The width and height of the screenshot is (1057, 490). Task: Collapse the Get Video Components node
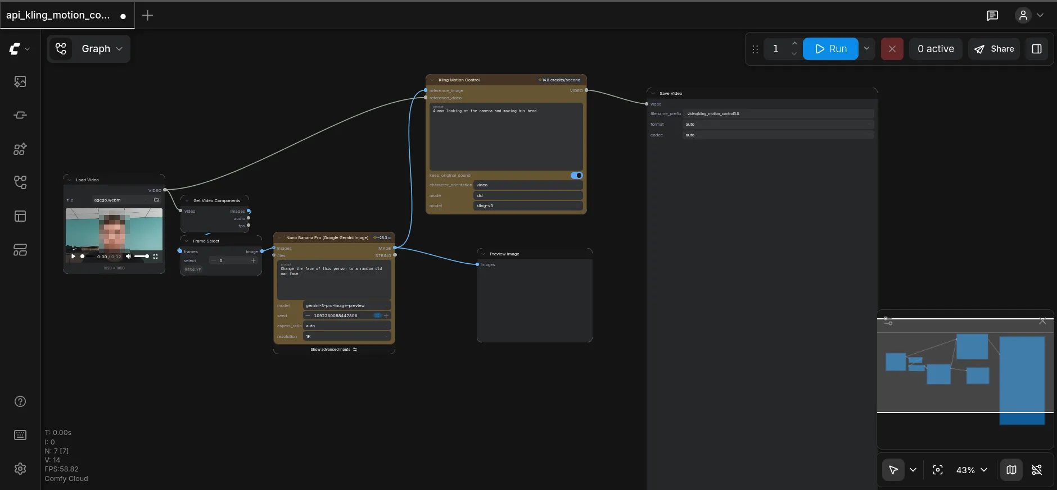coord(187,200)
